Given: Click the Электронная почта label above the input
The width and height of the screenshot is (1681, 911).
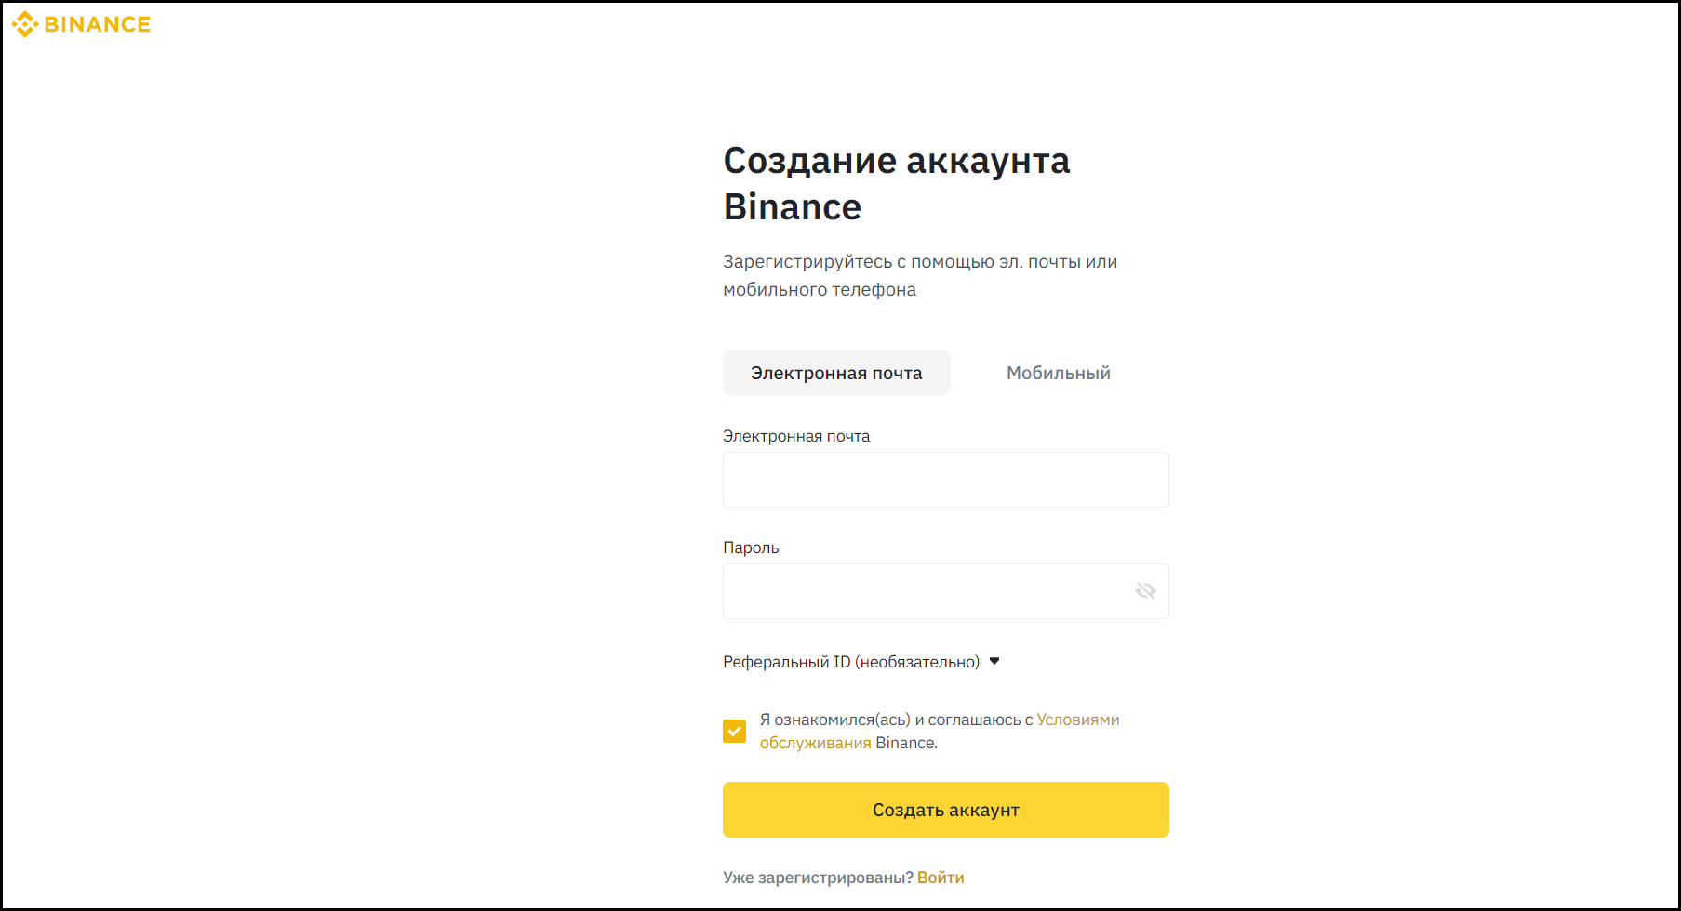Looking at the screenshot, I should (796, 436).
